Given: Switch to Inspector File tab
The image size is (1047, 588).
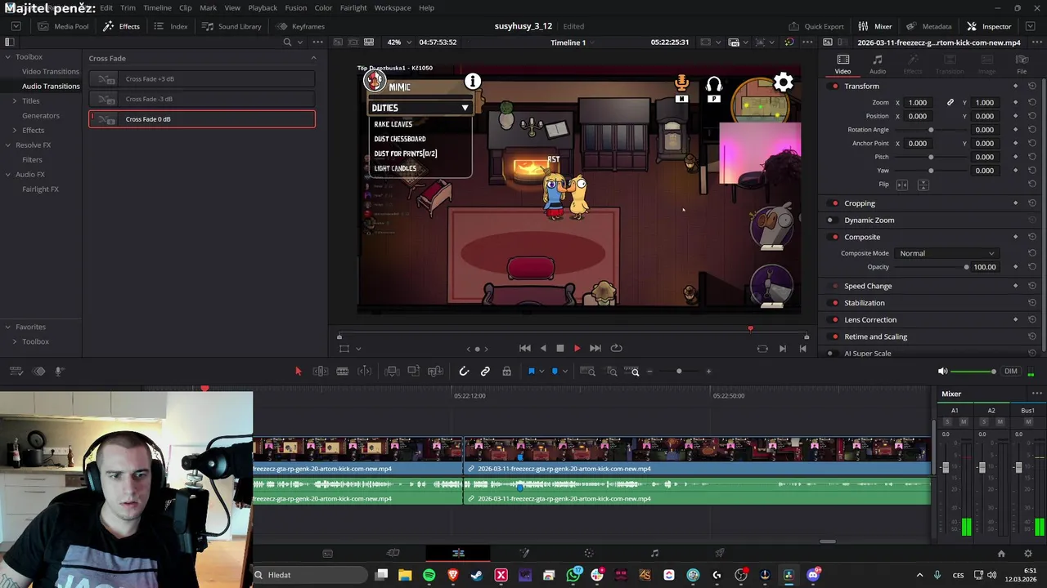Looking at the screenshot, I should pyautogui.click(x=1022, y=65).
